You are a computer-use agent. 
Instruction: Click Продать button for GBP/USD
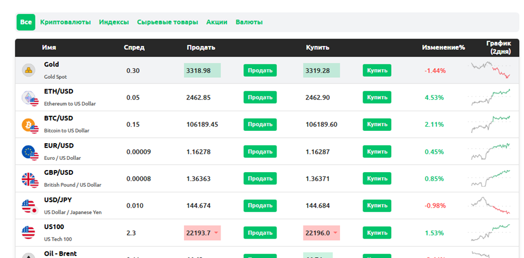pos(260,178)
